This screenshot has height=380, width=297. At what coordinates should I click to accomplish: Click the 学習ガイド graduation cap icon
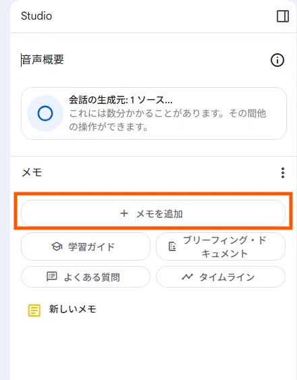(57, 247)
